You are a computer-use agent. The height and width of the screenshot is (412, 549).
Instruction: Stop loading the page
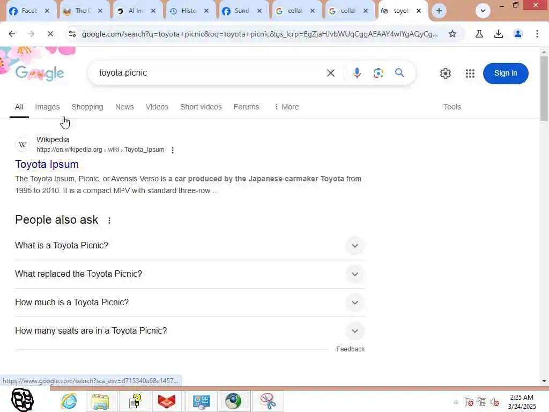50,34
